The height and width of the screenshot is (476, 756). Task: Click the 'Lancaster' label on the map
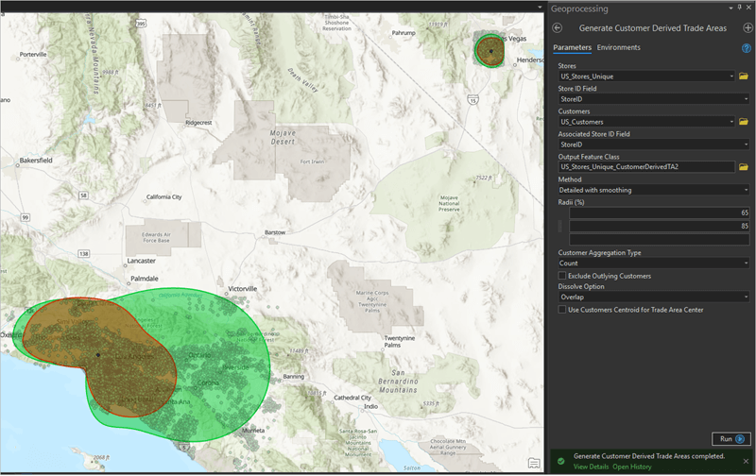[141, 261]
